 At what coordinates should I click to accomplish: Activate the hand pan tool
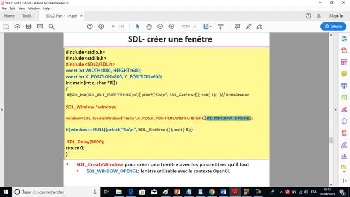pos(149,26)
